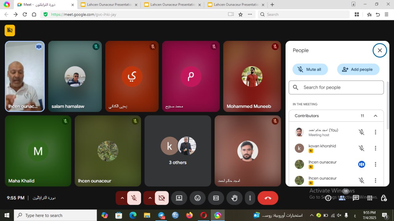Leave the call with red hang-up button
The height and width of the screenshot is (221, 394).
[x=268, y=198]
